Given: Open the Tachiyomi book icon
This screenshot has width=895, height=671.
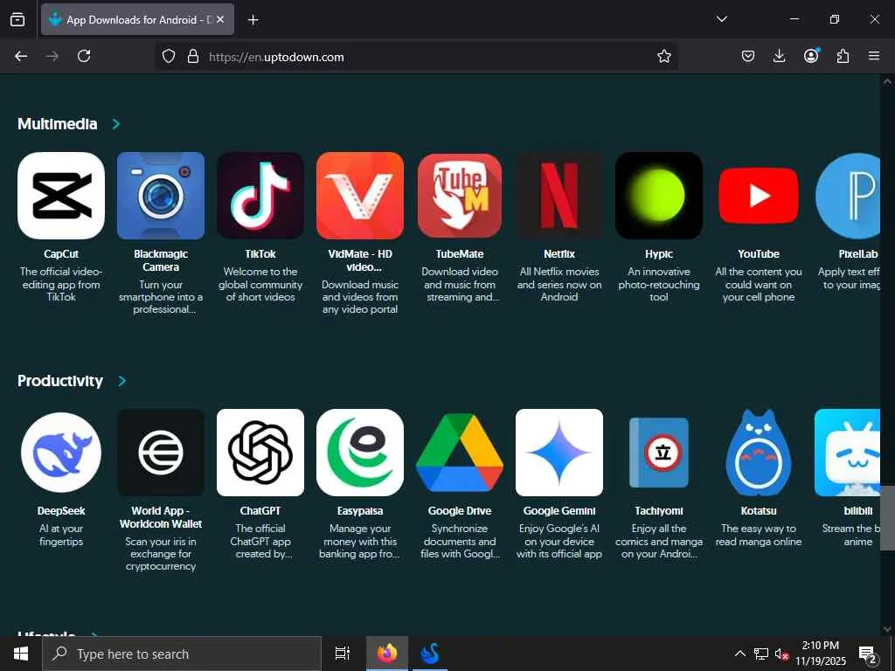Looking at the screenshot, I should tap(659, 453).
